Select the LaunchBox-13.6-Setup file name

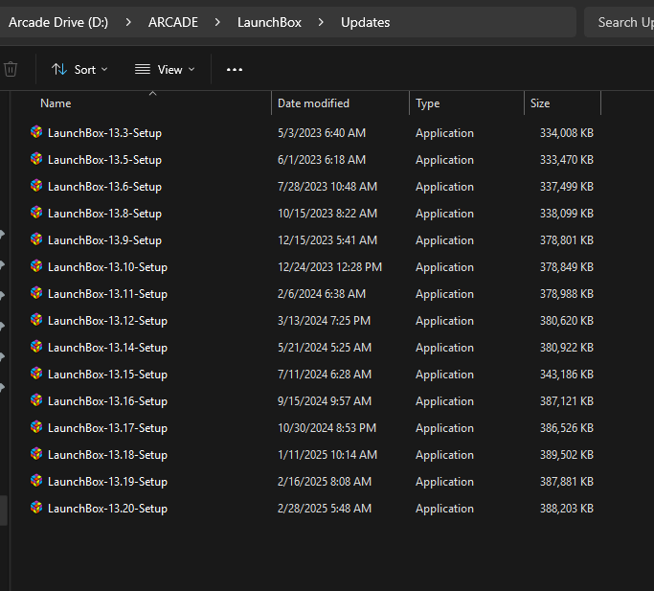point(104,187)
